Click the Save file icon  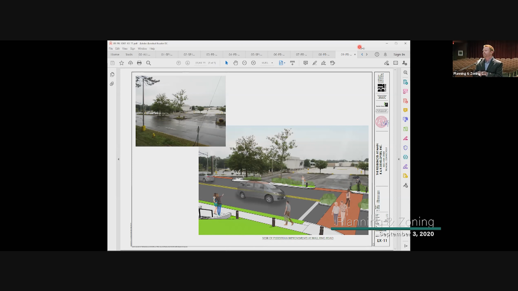coord(113,63)
